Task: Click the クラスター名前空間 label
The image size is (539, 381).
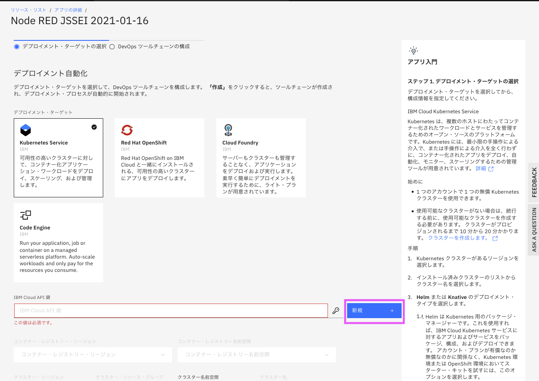Action: 198,377
